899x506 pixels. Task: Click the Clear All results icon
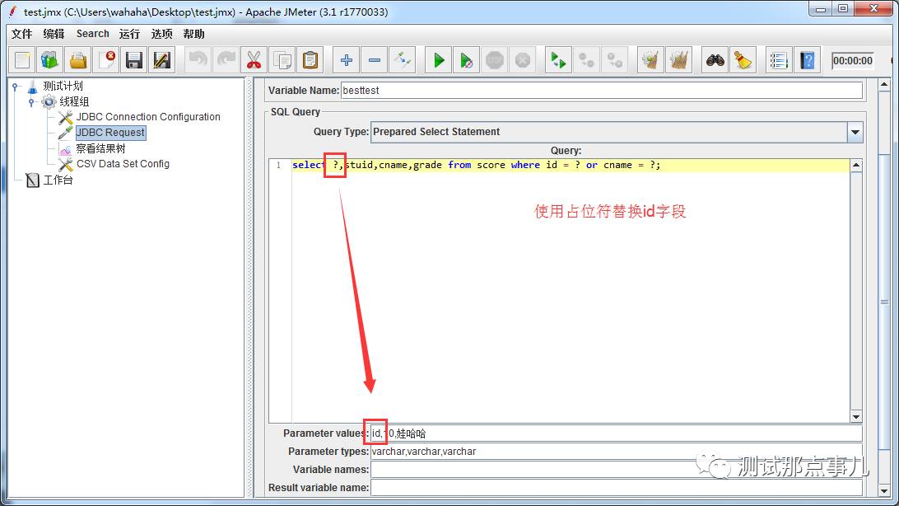679,60
